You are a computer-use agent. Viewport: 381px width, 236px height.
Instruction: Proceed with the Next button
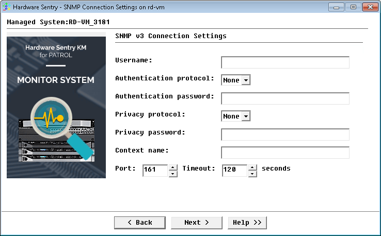(x=197, y=223)
